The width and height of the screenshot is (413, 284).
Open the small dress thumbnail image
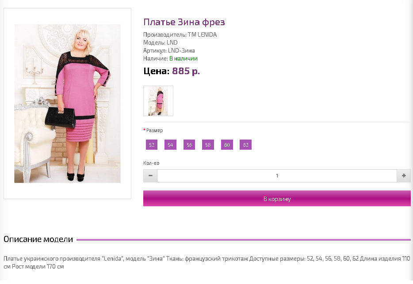(158, 101)
